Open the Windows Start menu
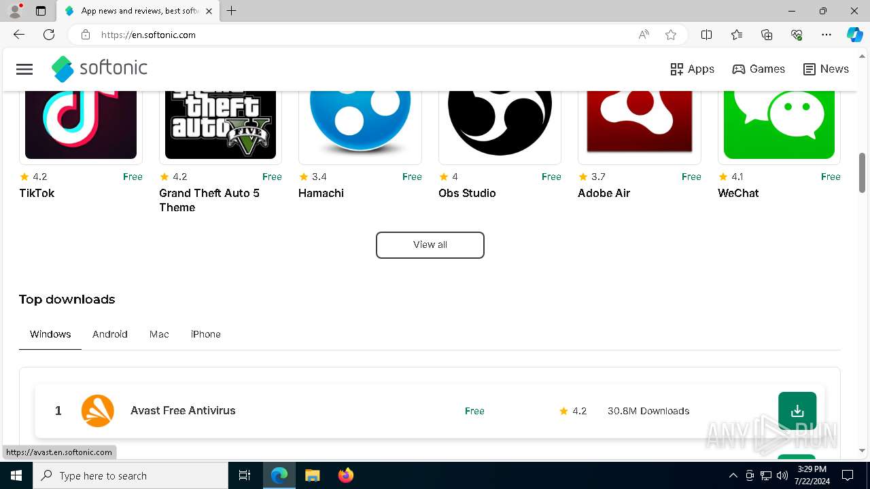 coord(16,475)
